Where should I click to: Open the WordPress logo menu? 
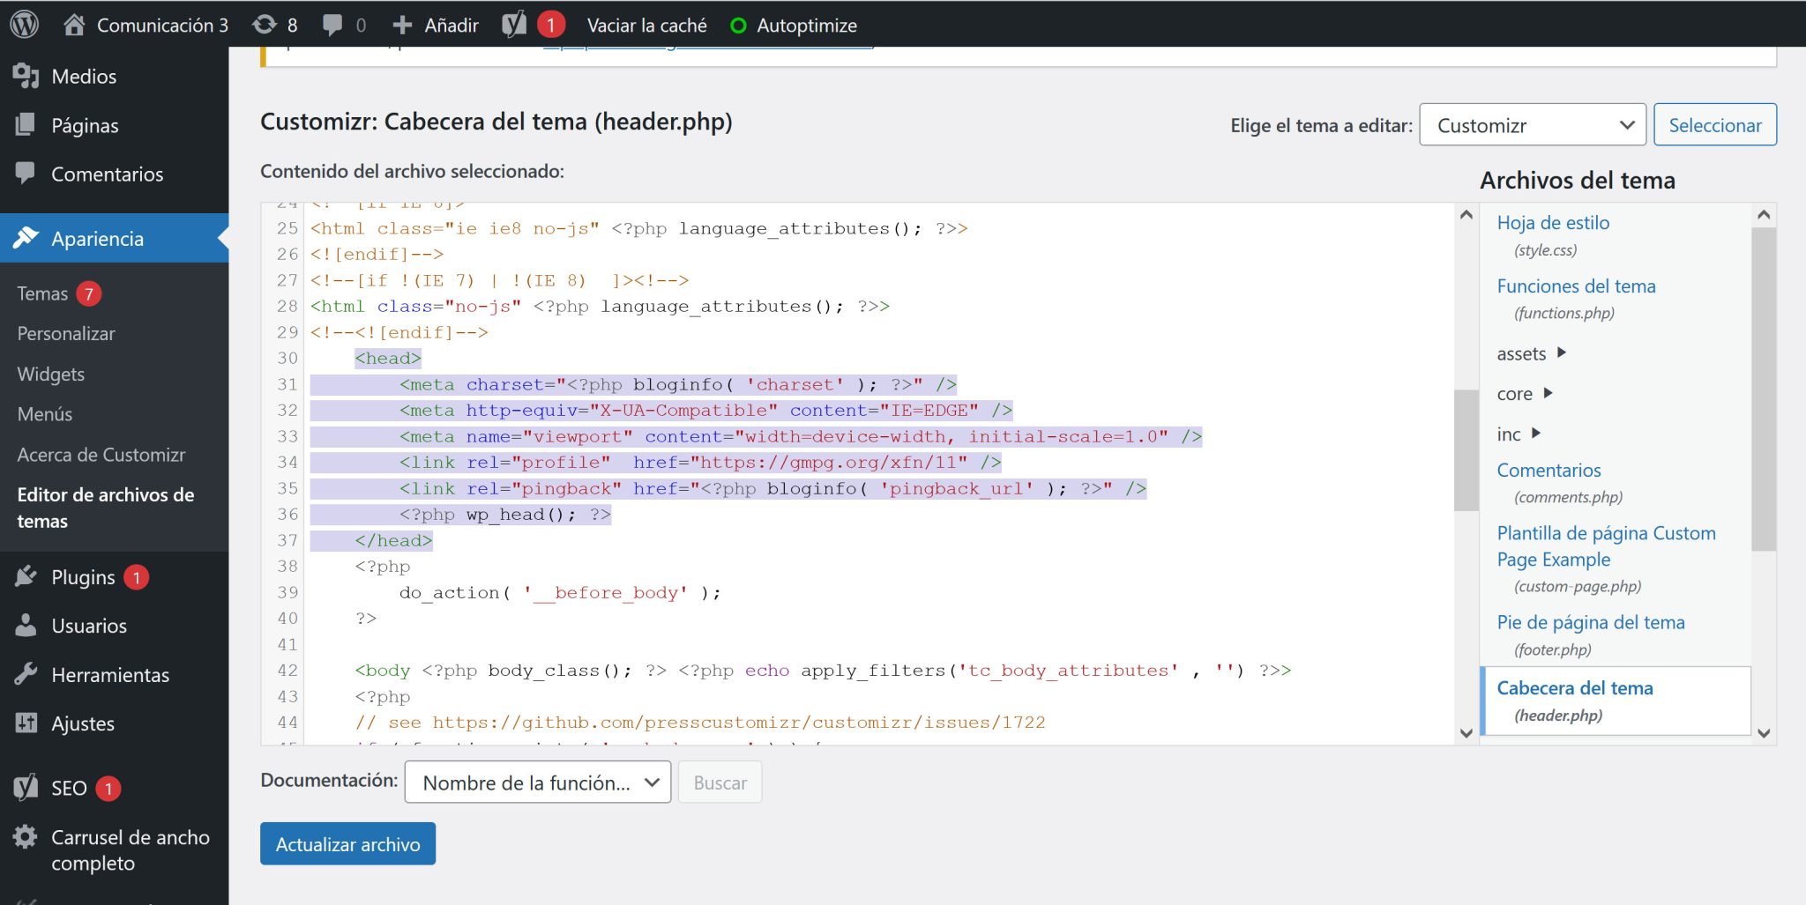click(x=25, y=25)
